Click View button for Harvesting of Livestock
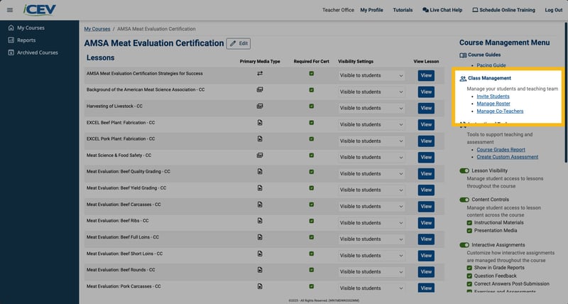The image size is (568, 304). pos(426,108)
